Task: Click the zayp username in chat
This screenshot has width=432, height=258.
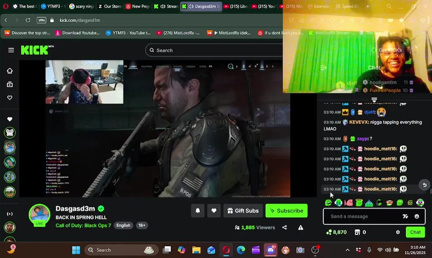Action: pyautogui.click(x=362, y=139)
